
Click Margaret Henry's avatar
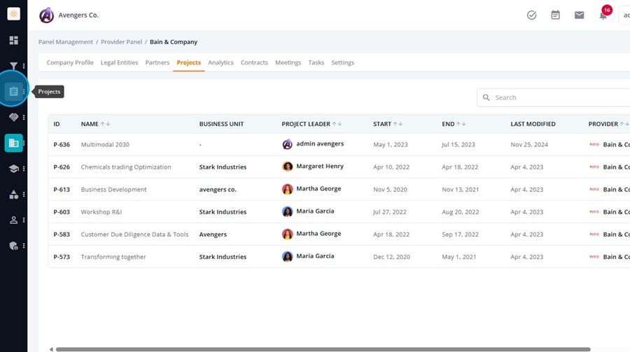287,167
